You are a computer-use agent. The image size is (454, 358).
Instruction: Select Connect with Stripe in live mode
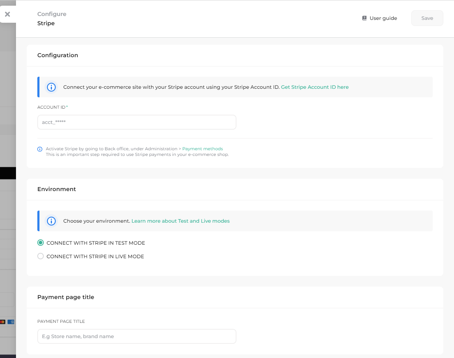tap(41, 256)
